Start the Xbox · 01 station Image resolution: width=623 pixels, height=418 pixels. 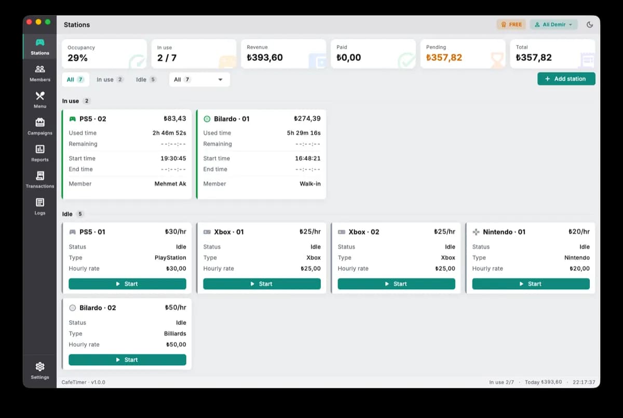pos(262,284)
